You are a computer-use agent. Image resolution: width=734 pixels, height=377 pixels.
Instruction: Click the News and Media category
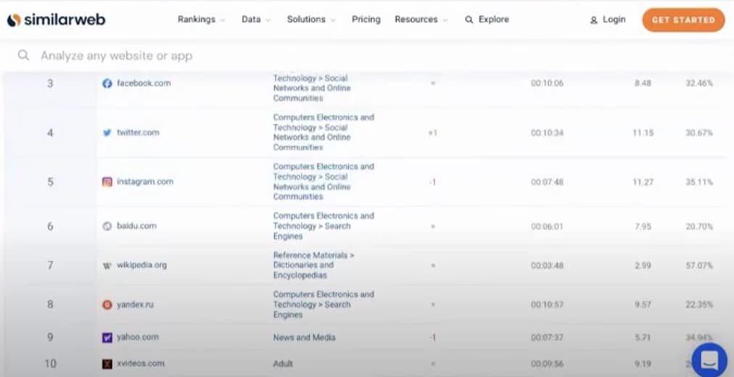pos(305,337)
